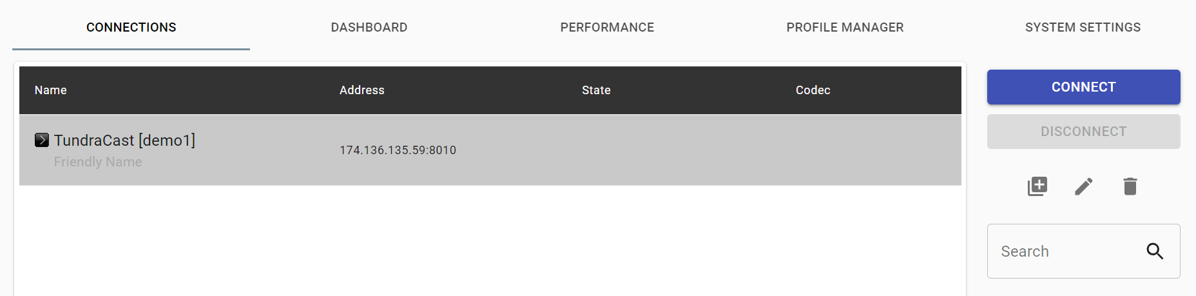Click the Disconnect button
This screenshot has width=1196, height=296.
click(x=1083, y=132)
